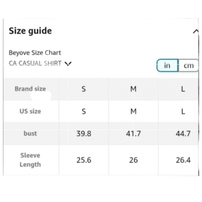Click the Beyove Size Chart title
202x202 pixels.
pyautogui.click(x=35, y=53)
